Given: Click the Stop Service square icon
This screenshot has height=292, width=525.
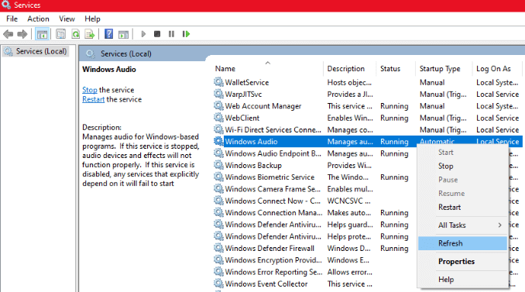Looking at the screenshot, I should pyautogui.click(x=157, y=34).
